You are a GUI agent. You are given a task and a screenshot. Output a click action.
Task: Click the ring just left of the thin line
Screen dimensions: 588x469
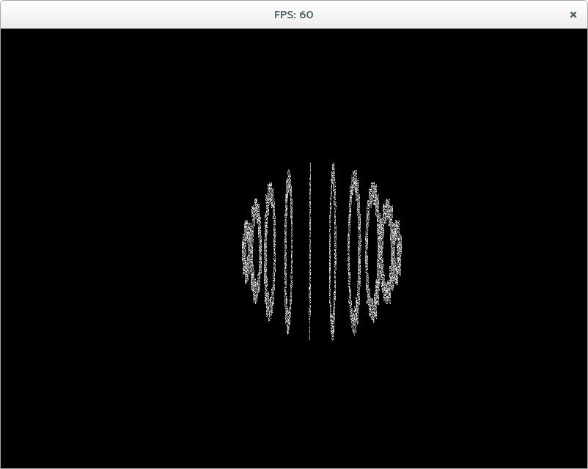[288, 252]
